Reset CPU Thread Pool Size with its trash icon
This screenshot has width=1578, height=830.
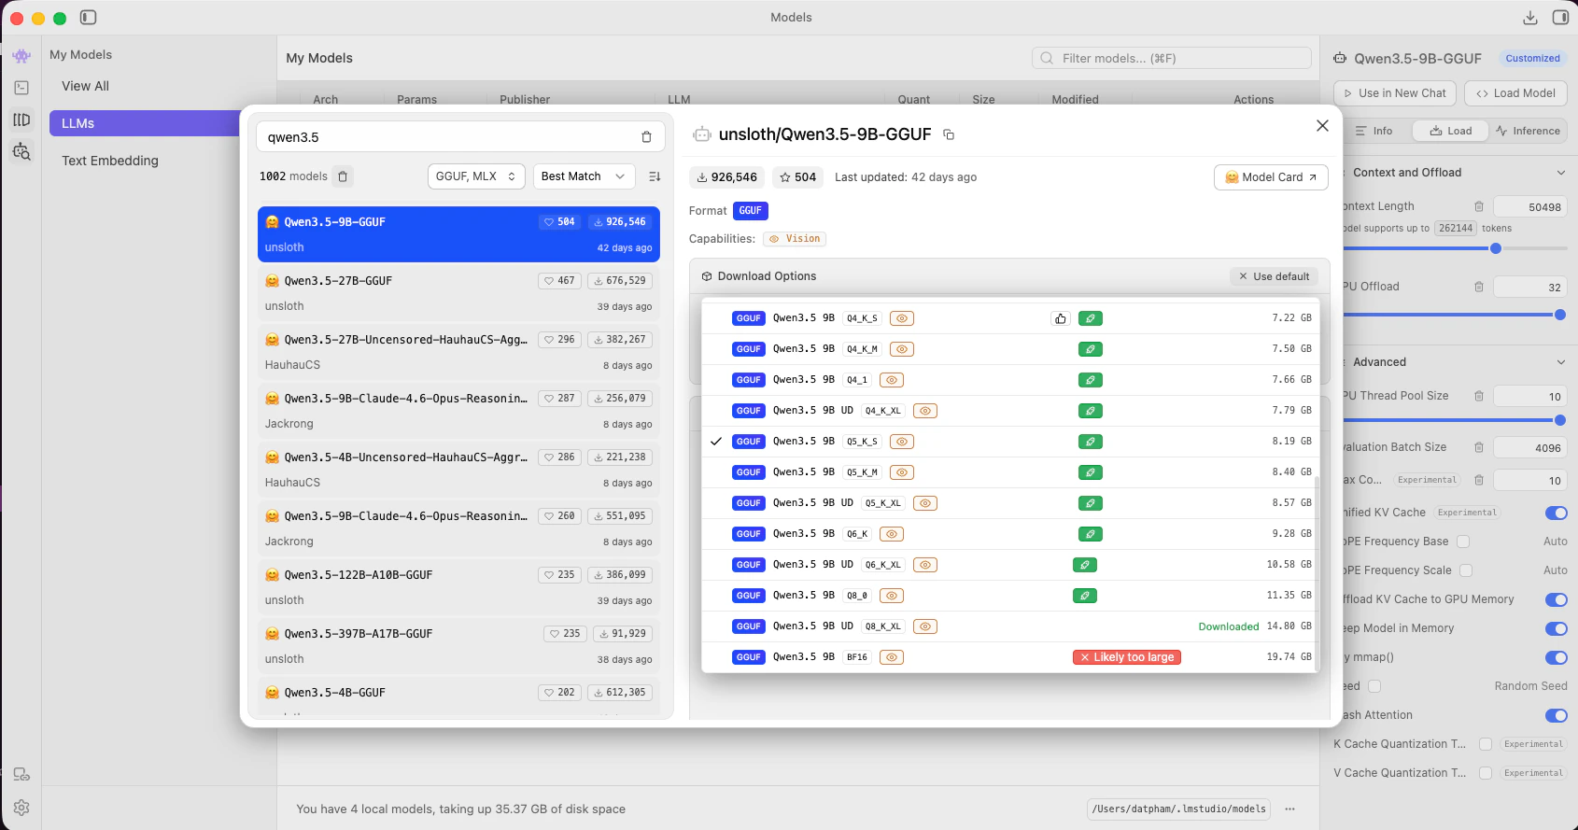pos(1479,396)
